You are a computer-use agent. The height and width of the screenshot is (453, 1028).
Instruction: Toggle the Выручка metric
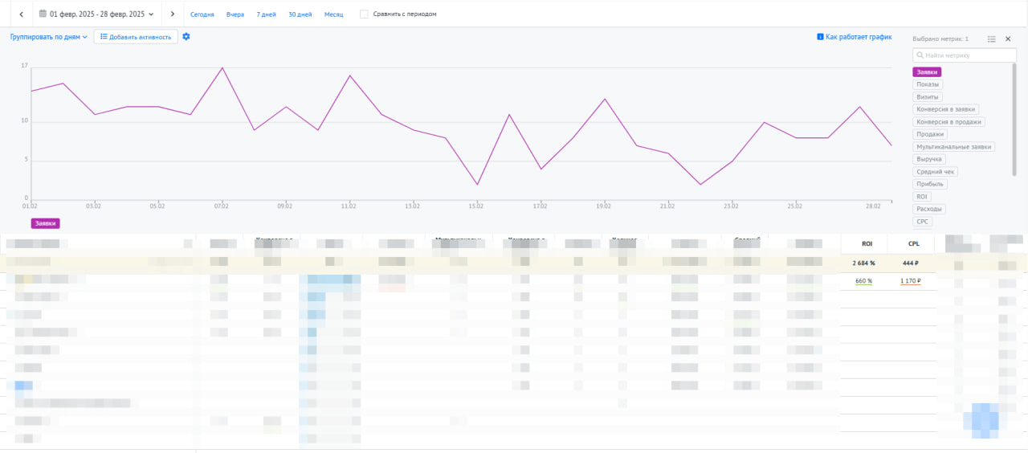(929, 159)
